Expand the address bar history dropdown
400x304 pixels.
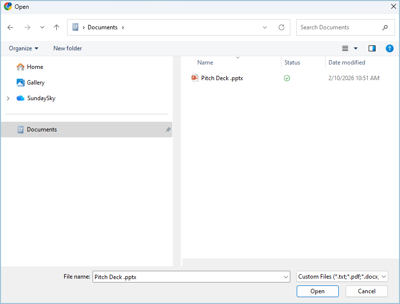[x=265, y=27]
